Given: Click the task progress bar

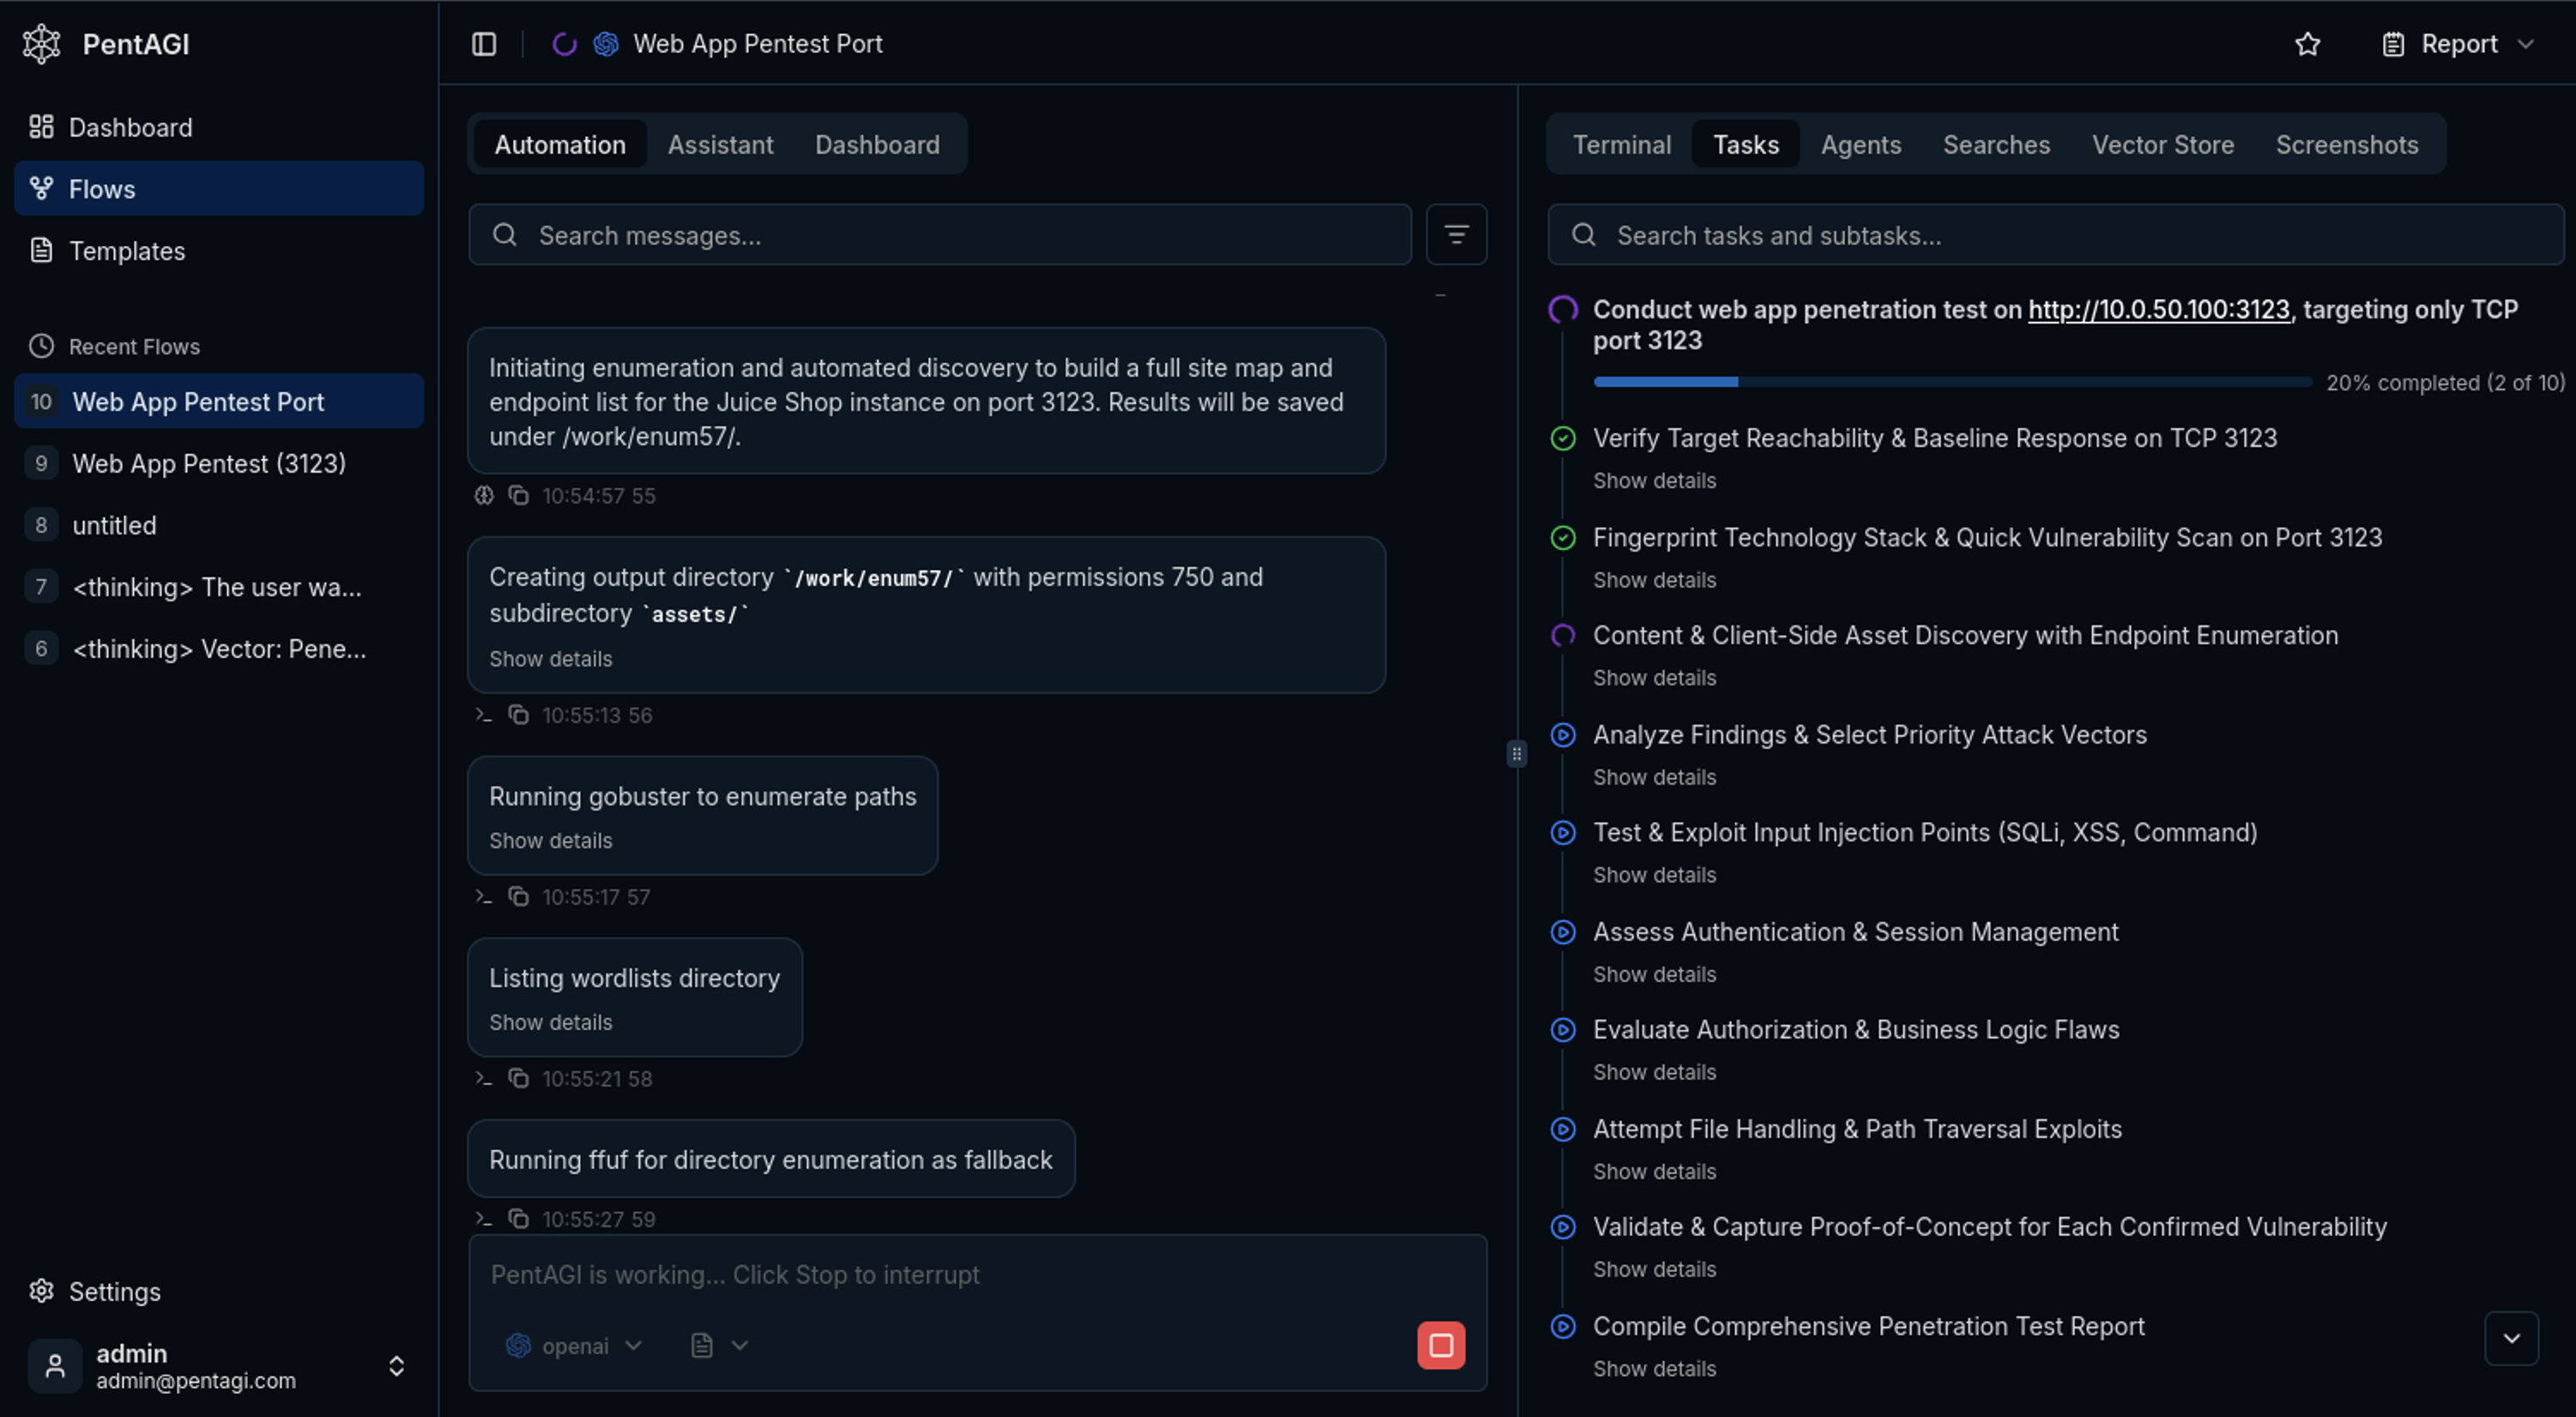Looking at the screenshot, I should (x=1951, y=382).
